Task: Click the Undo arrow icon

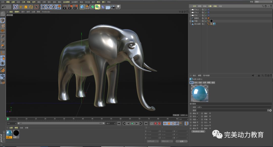Action: [4, 7]
